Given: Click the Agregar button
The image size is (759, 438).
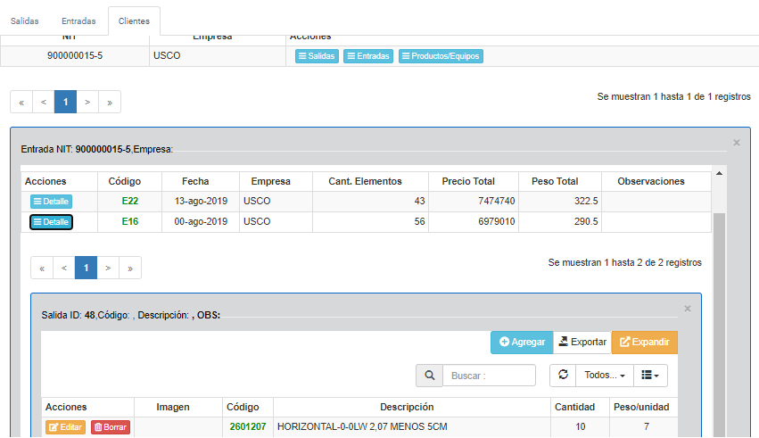Looking at the screenshot, I should (522, 343).
